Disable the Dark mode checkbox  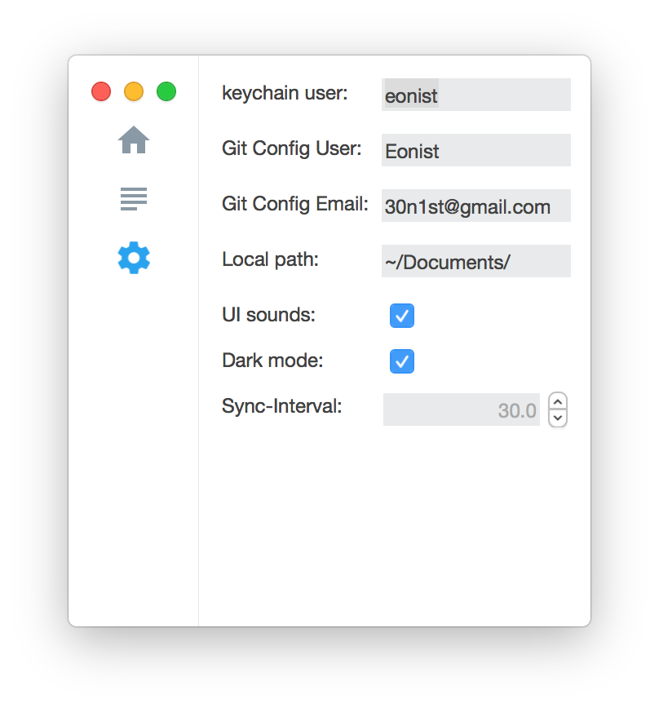click(x=402, y=361)
